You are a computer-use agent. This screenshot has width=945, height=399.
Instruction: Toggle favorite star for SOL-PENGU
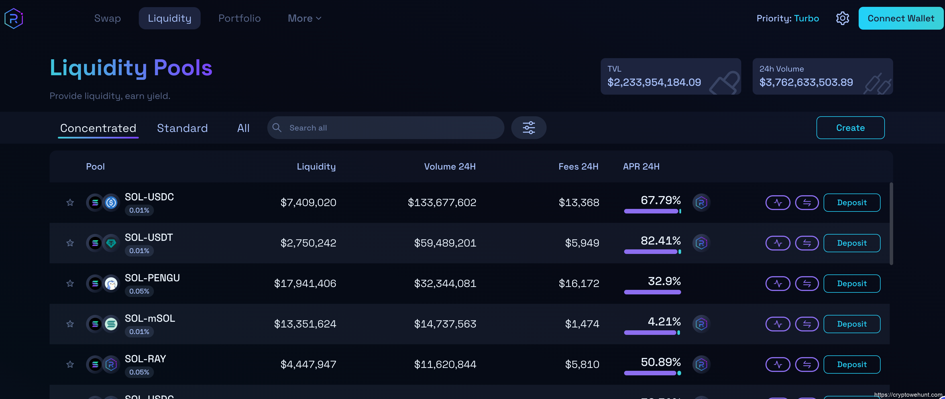tap(70, 284)
